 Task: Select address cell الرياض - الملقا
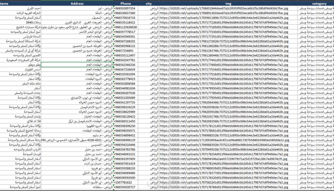click(77, 13)
